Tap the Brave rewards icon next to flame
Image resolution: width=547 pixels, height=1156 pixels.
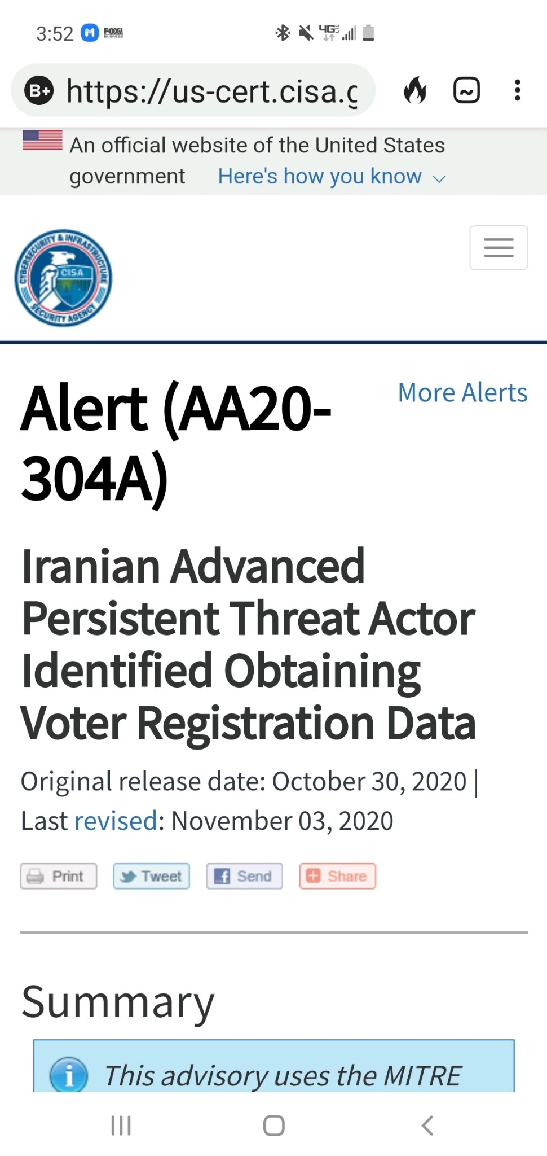466,90
